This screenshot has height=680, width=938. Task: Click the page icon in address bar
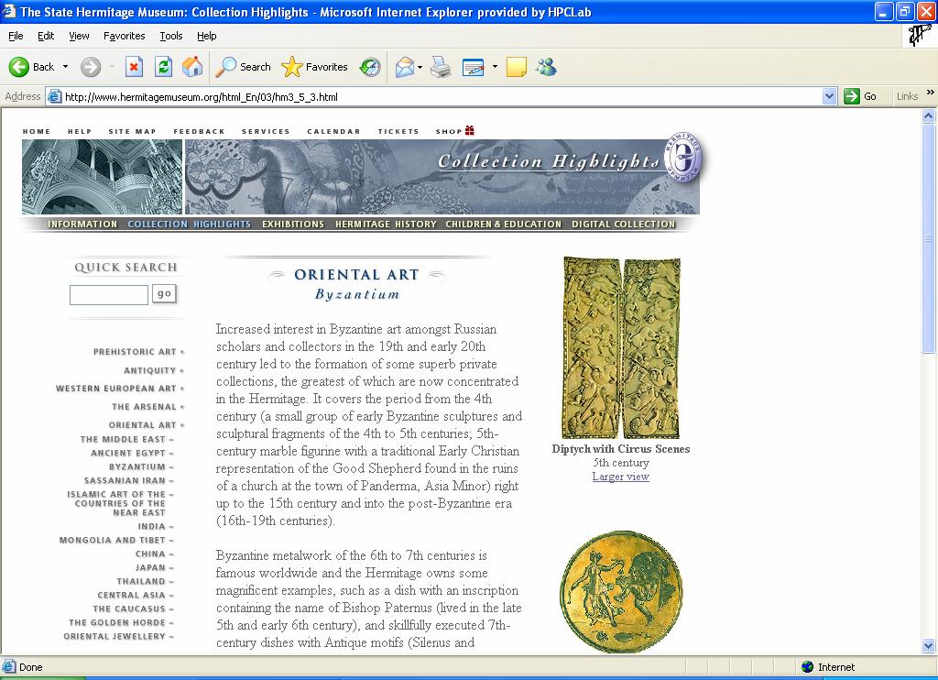54,96
